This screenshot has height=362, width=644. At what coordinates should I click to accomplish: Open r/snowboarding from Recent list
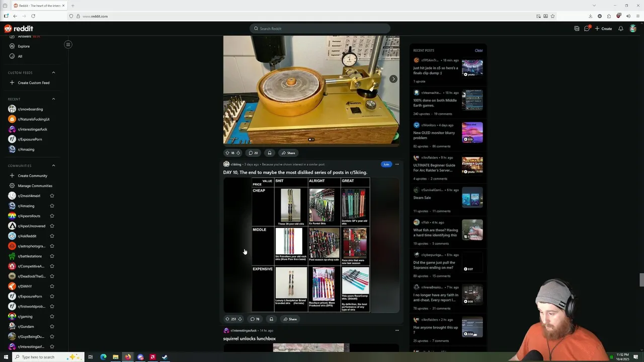coord(30,109)
